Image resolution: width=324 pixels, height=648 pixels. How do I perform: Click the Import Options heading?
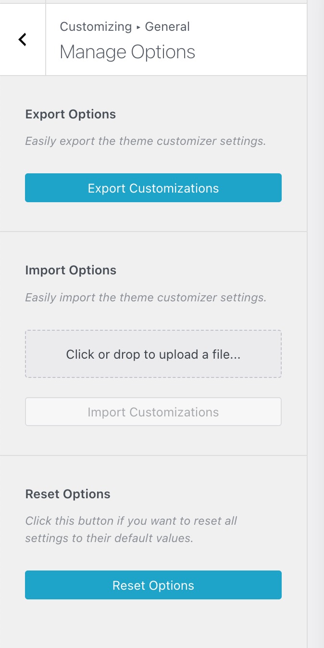[71, 271]
